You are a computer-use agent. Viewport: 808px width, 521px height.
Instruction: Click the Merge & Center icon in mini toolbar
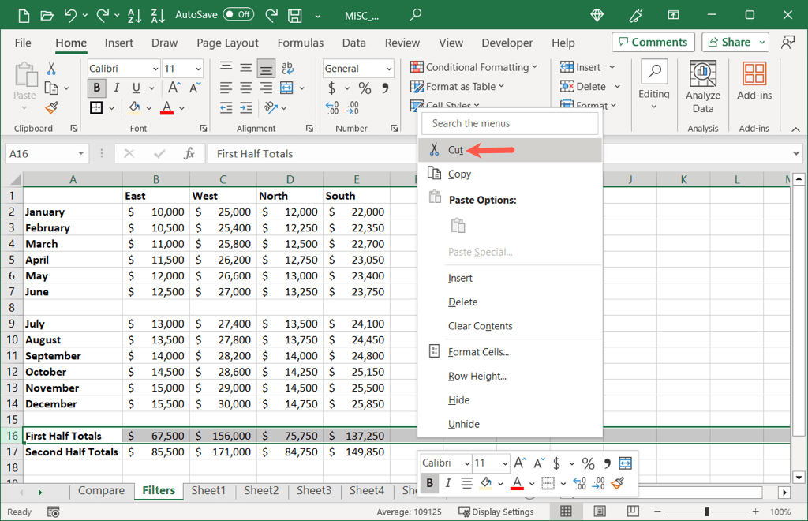tap(626, 463)
